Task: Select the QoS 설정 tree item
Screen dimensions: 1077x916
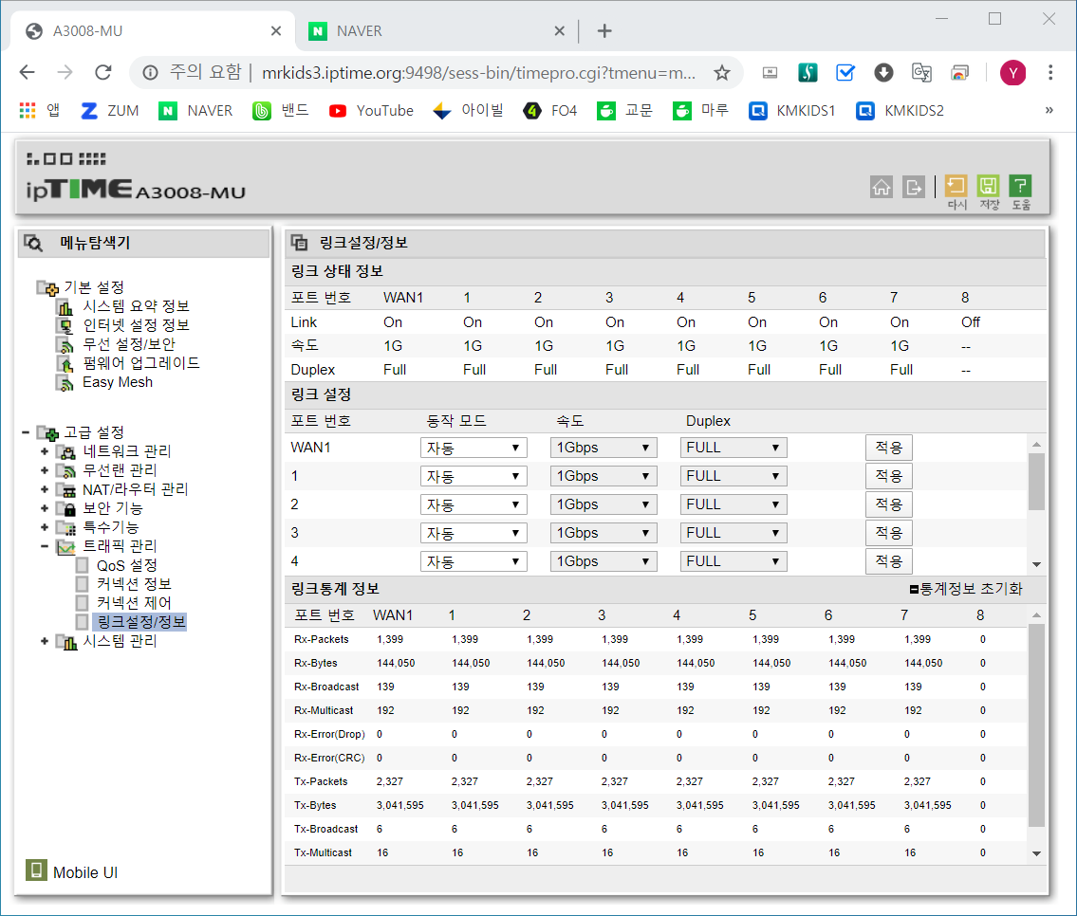Action: (x=126, y=565)
